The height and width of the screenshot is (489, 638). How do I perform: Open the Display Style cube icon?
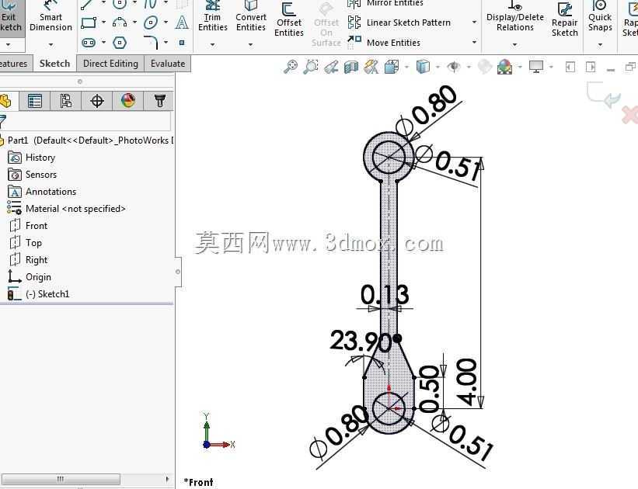click(424, 66)
